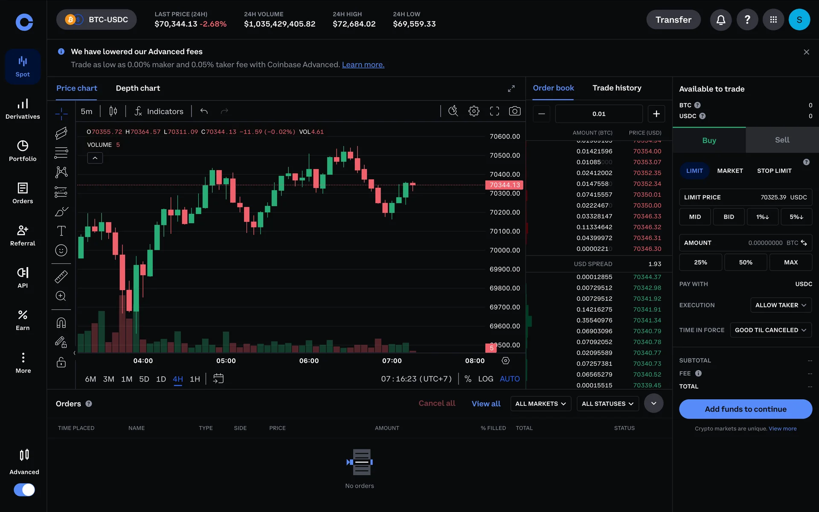Select the ruler measure tool
Screen dimensions: 819x512
pyautogui.click(x=61, y=277)
